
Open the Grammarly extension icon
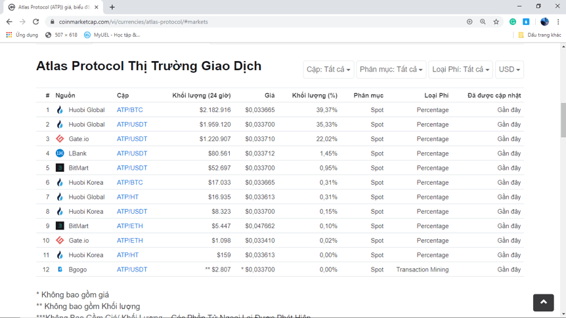513,22
